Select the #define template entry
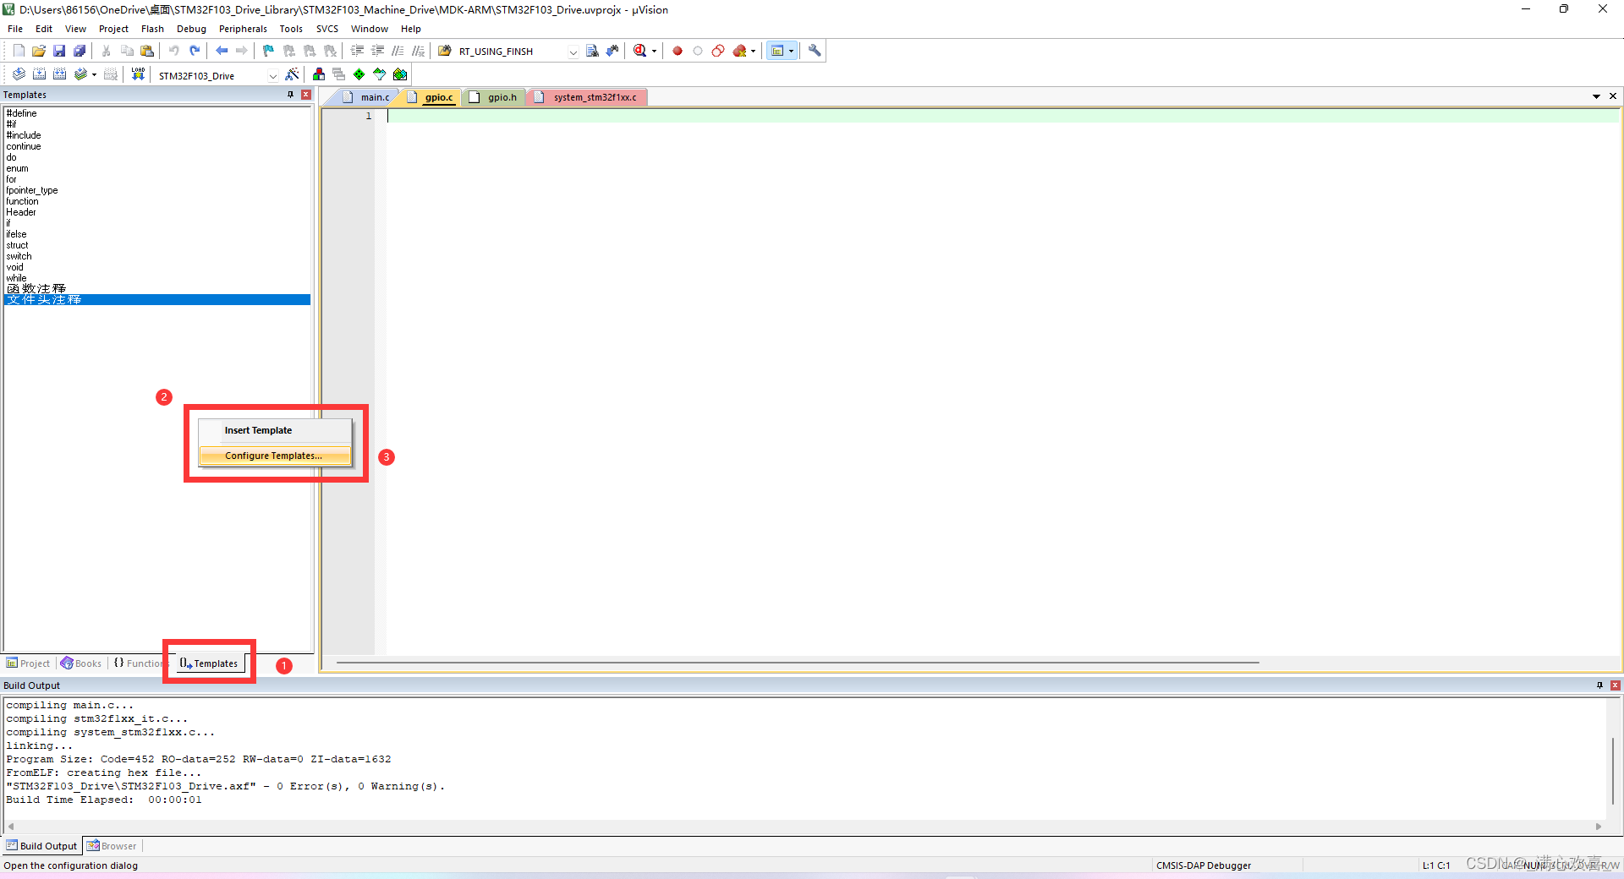This screenshot has width=1624, height=879. (x=158, y=113)
